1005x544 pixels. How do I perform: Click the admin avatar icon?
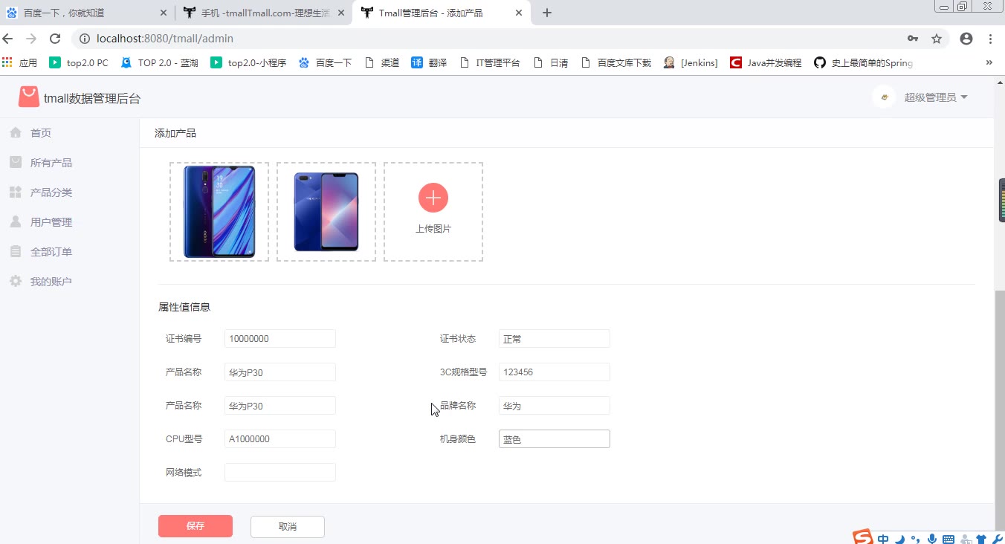click(884, 97)
